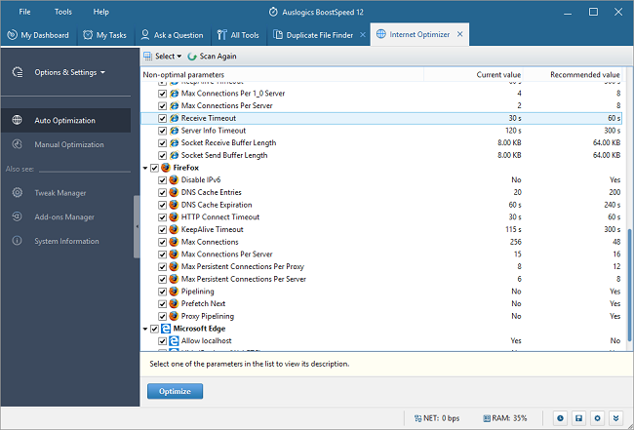Select the KeepAlive Timeout 115 s row
The width and height of the screenshot is (634, 430).
pos(381,229)
